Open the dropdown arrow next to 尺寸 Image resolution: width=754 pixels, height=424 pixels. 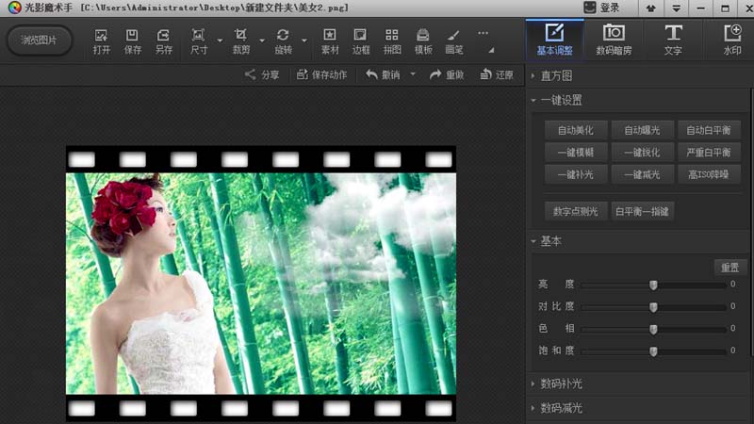(220, 41)
